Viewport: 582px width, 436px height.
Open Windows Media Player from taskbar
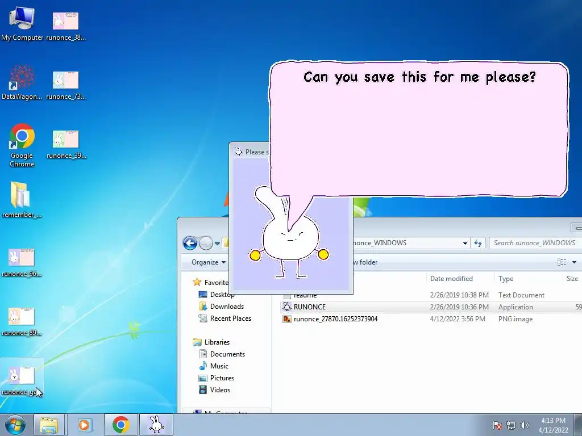click(x=84, y=425)
